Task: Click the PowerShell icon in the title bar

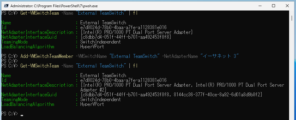Action: coord(6,6)
